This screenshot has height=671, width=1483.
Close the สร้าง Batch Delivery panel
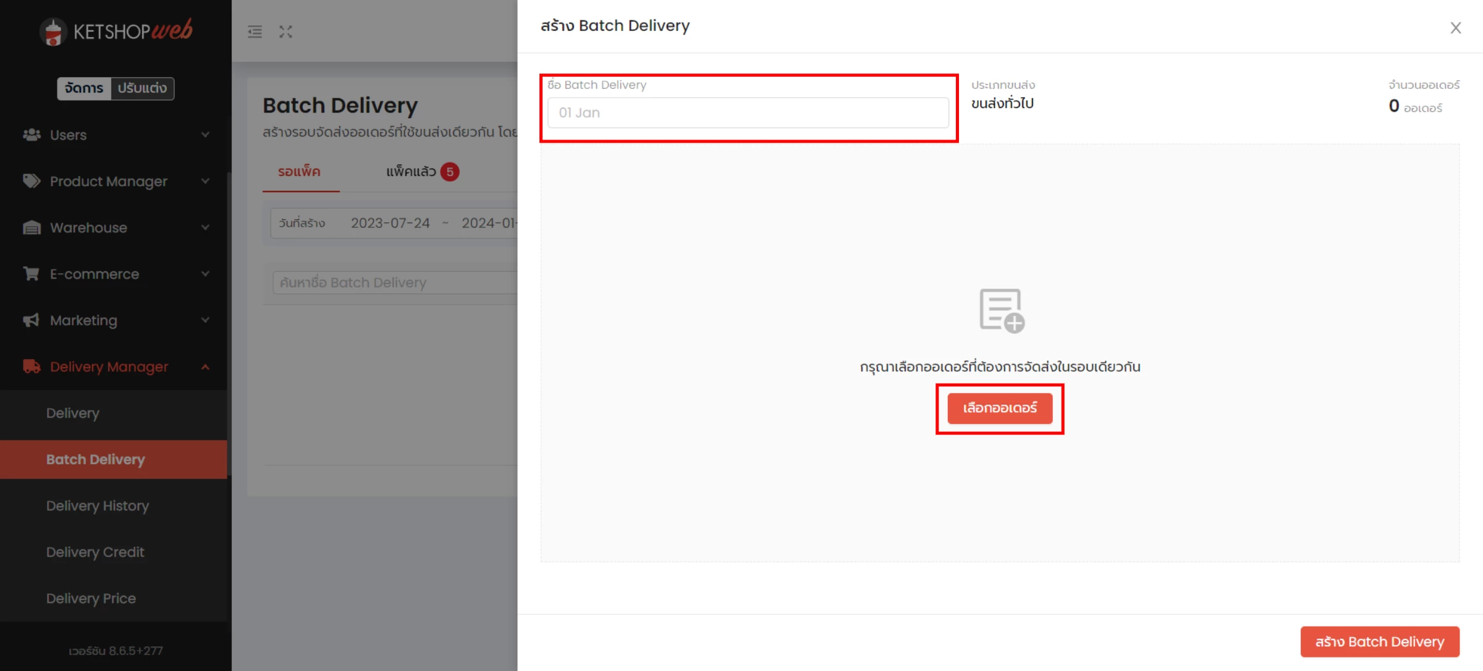click(x=1456, y=28)
